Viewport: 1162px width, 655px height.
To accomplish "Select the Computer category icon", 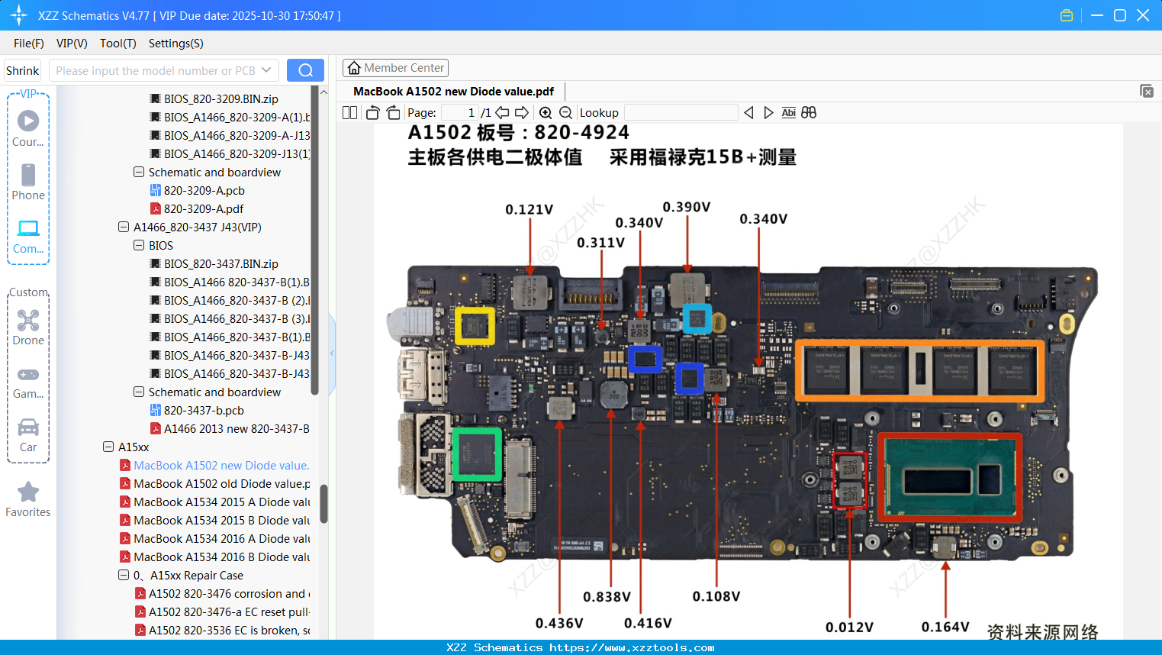I will point(28,236).
